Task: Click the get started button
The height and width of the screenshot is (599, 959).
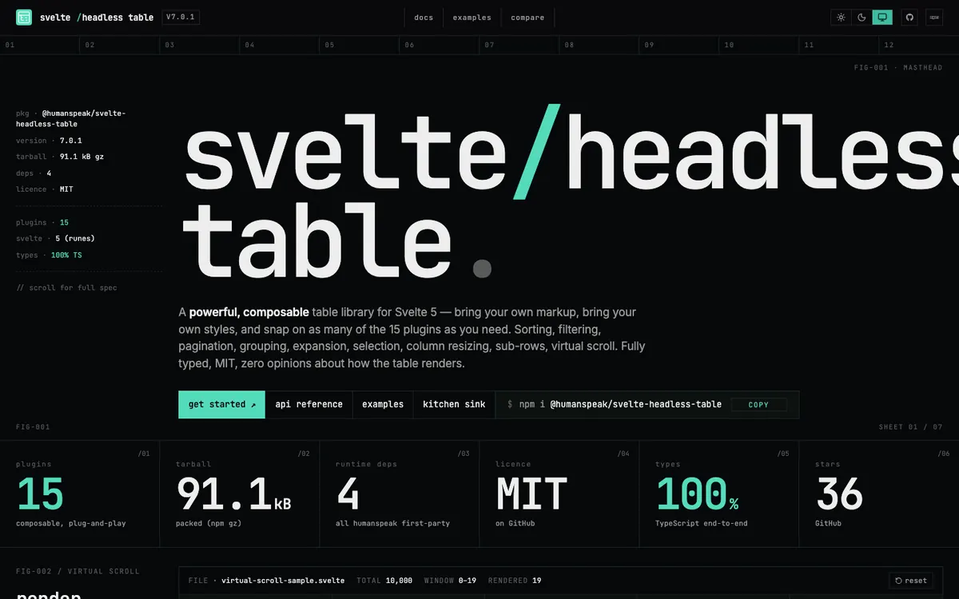Action: pos(221,404)
